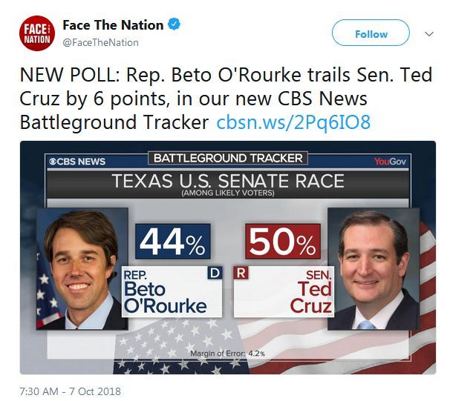Click the Margin of Error text
450x401 pixels.
[227, 353]
